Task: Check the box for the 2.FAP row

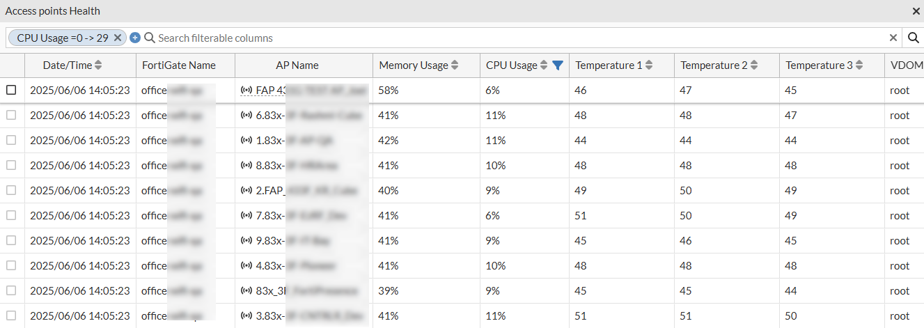Action: pyautogui.click(x=11, y=190)
